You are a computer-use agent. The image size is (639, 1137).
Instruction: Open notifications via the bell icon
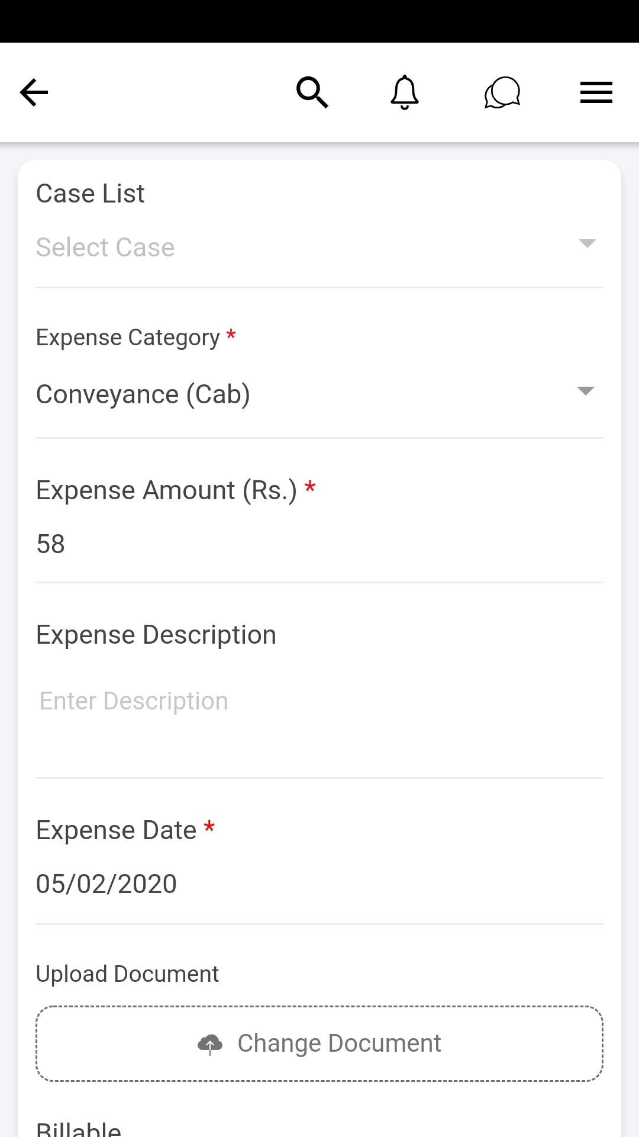tap(405, 92)
